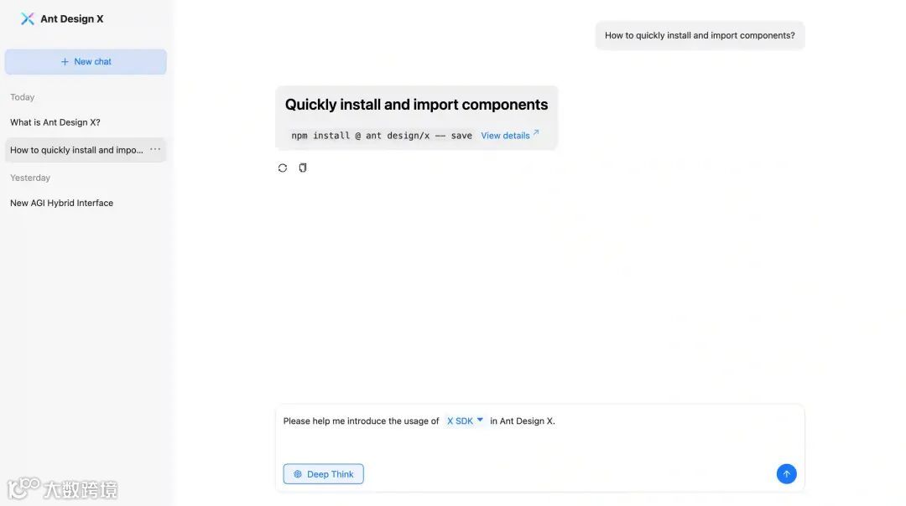Open the View details link
This screenshot has width=906, height=506.
point(505,136)
